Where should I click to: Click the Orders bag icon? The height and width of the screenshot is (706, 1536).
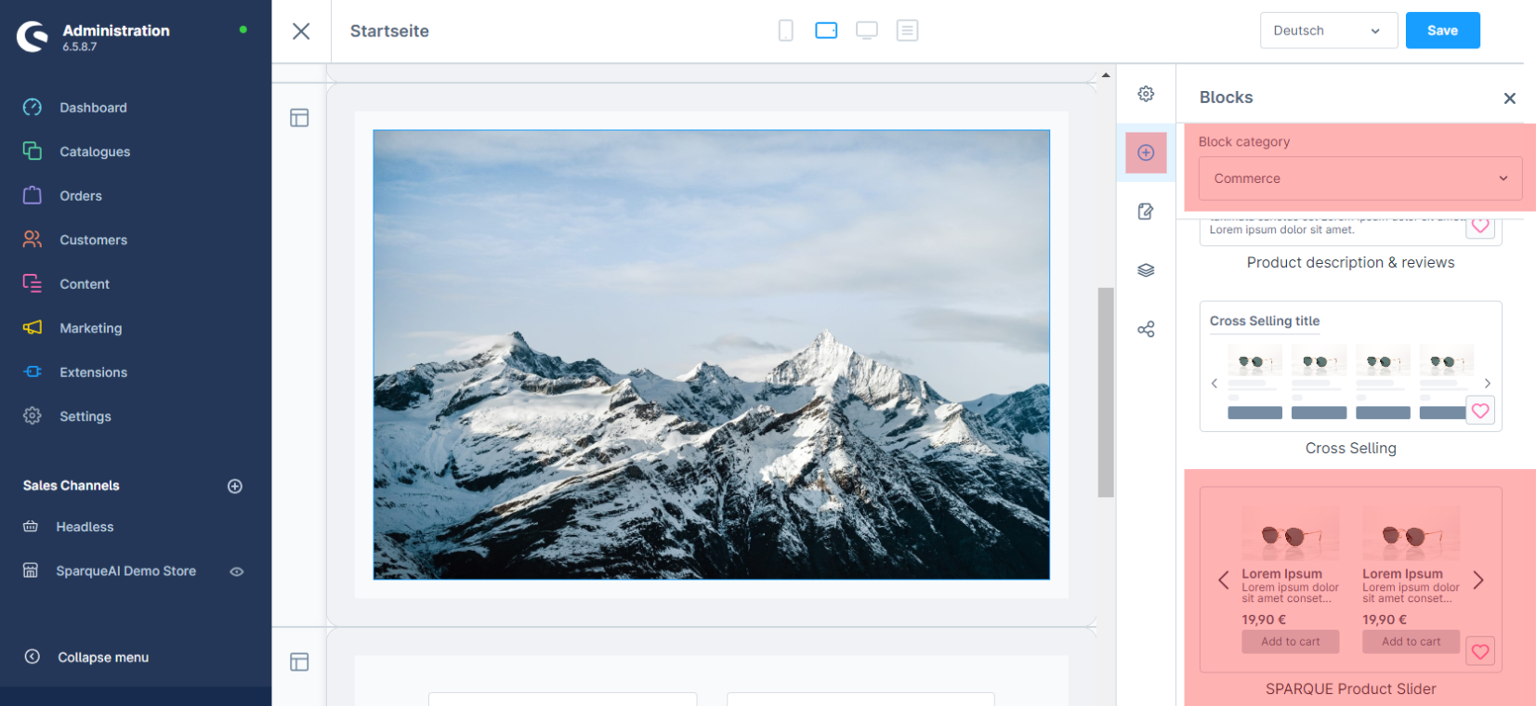tap(33, 195)
